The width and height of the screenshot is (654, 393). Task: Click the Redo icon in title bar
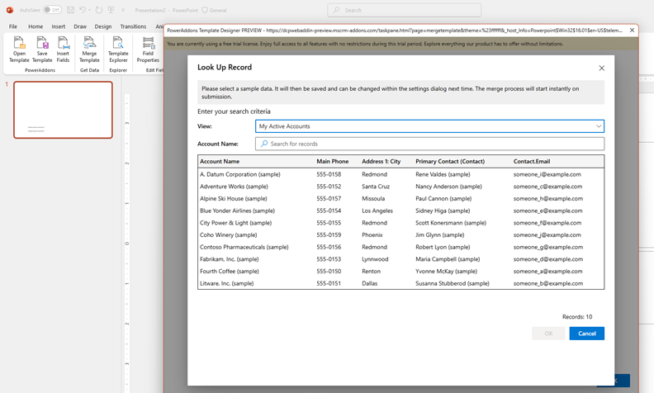(99, 10)
